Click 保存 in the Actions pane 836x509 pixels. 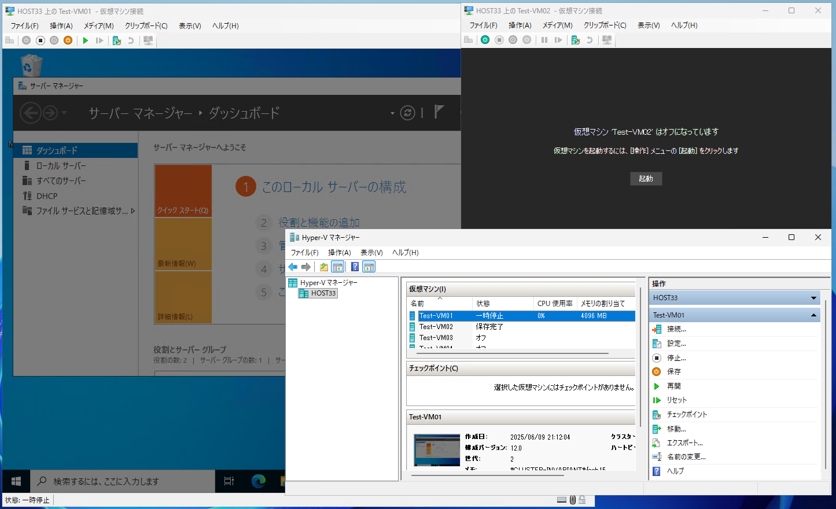673,372
